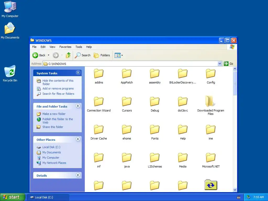Open the Views icon button
This screenshot has height=201, width=268.
point(118,55)
